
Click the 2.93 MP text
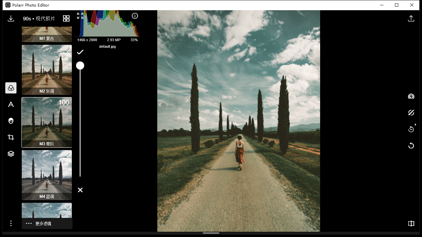click(114, 40)
